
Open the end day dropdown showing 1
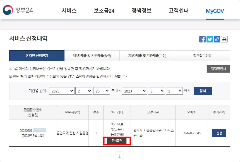(x=174, y=91)
